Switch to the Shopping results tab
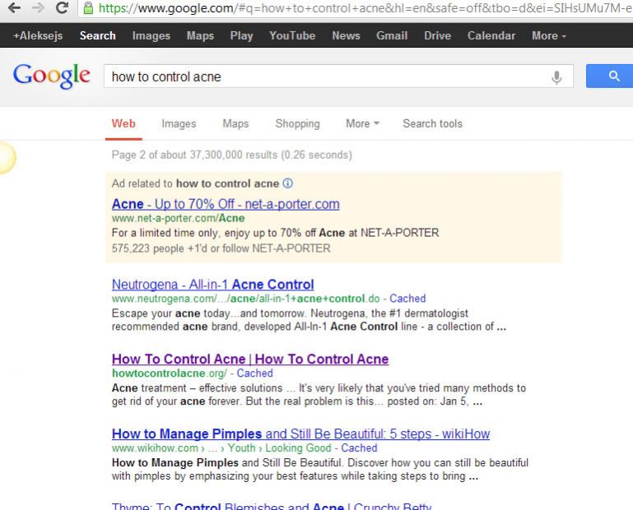The image size is (633, 510). pyautogui.click(x=297, y=124)
